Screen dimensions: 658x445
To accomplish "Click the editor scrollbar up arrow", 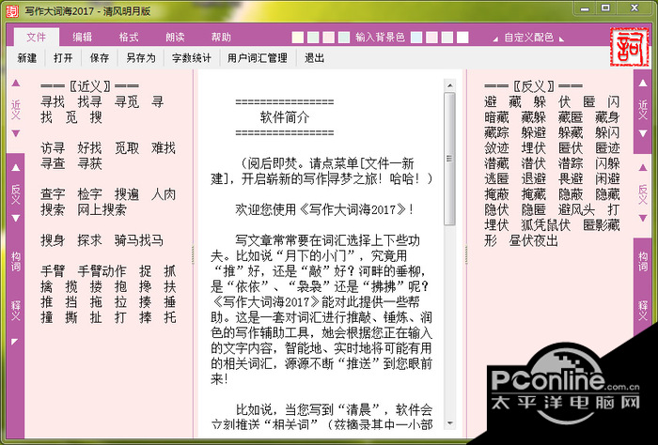I will (x=449, y=85).
